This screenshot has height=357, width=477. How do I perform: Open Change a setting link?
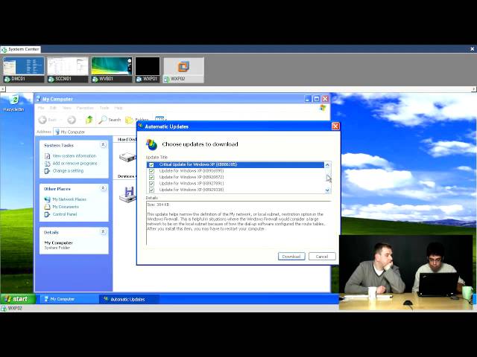click(x=68, y=171)
